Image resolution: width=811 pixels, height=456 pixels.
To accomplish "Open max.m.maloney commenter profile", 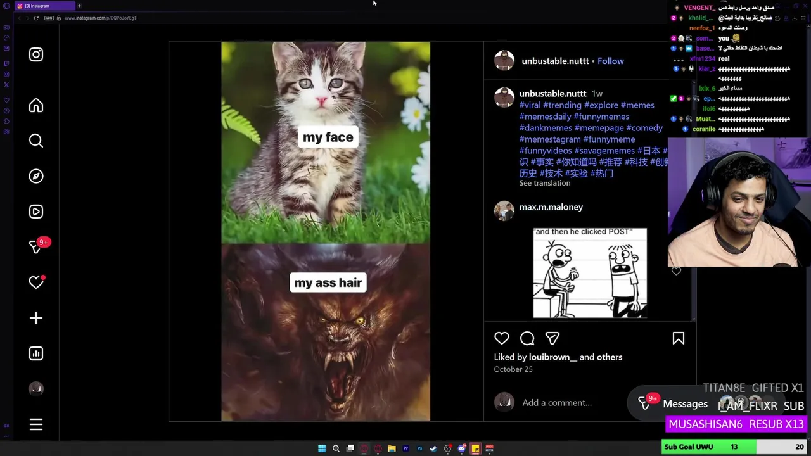I will (x=551, y=207).
